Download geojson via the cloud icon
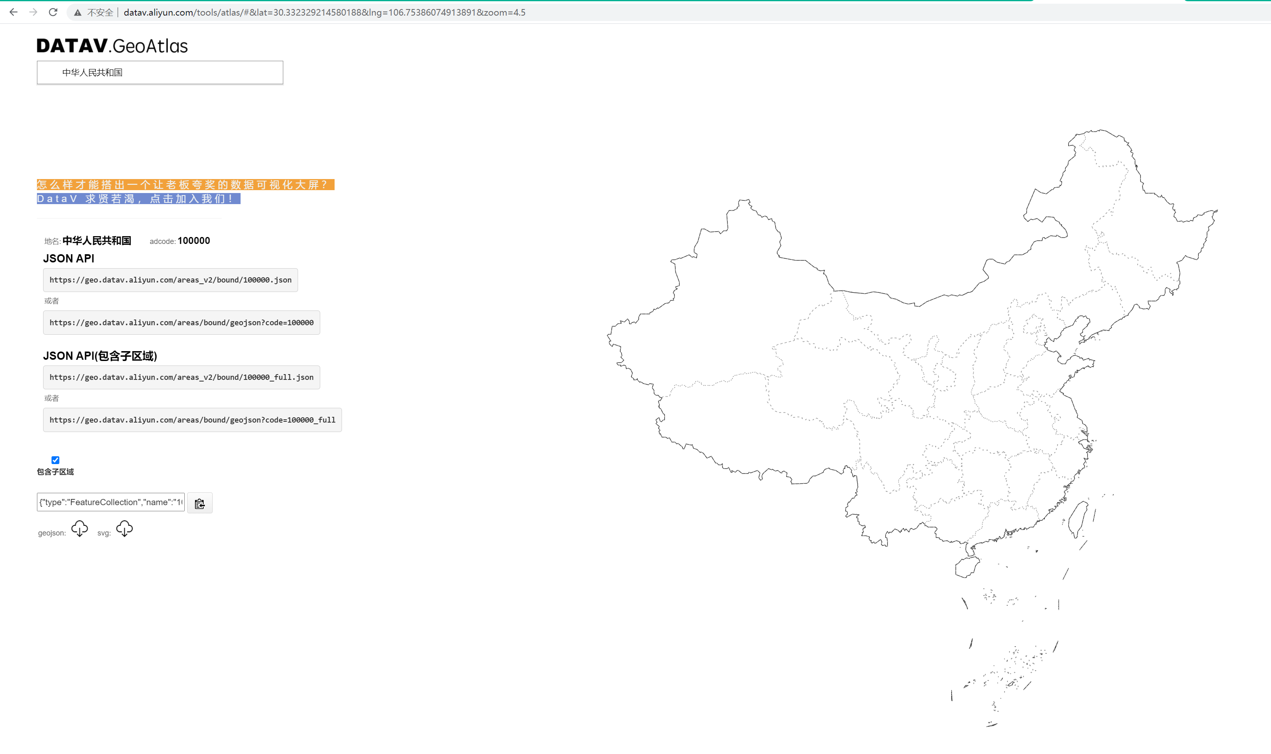 pyautogui.click(x=80, y=529)
